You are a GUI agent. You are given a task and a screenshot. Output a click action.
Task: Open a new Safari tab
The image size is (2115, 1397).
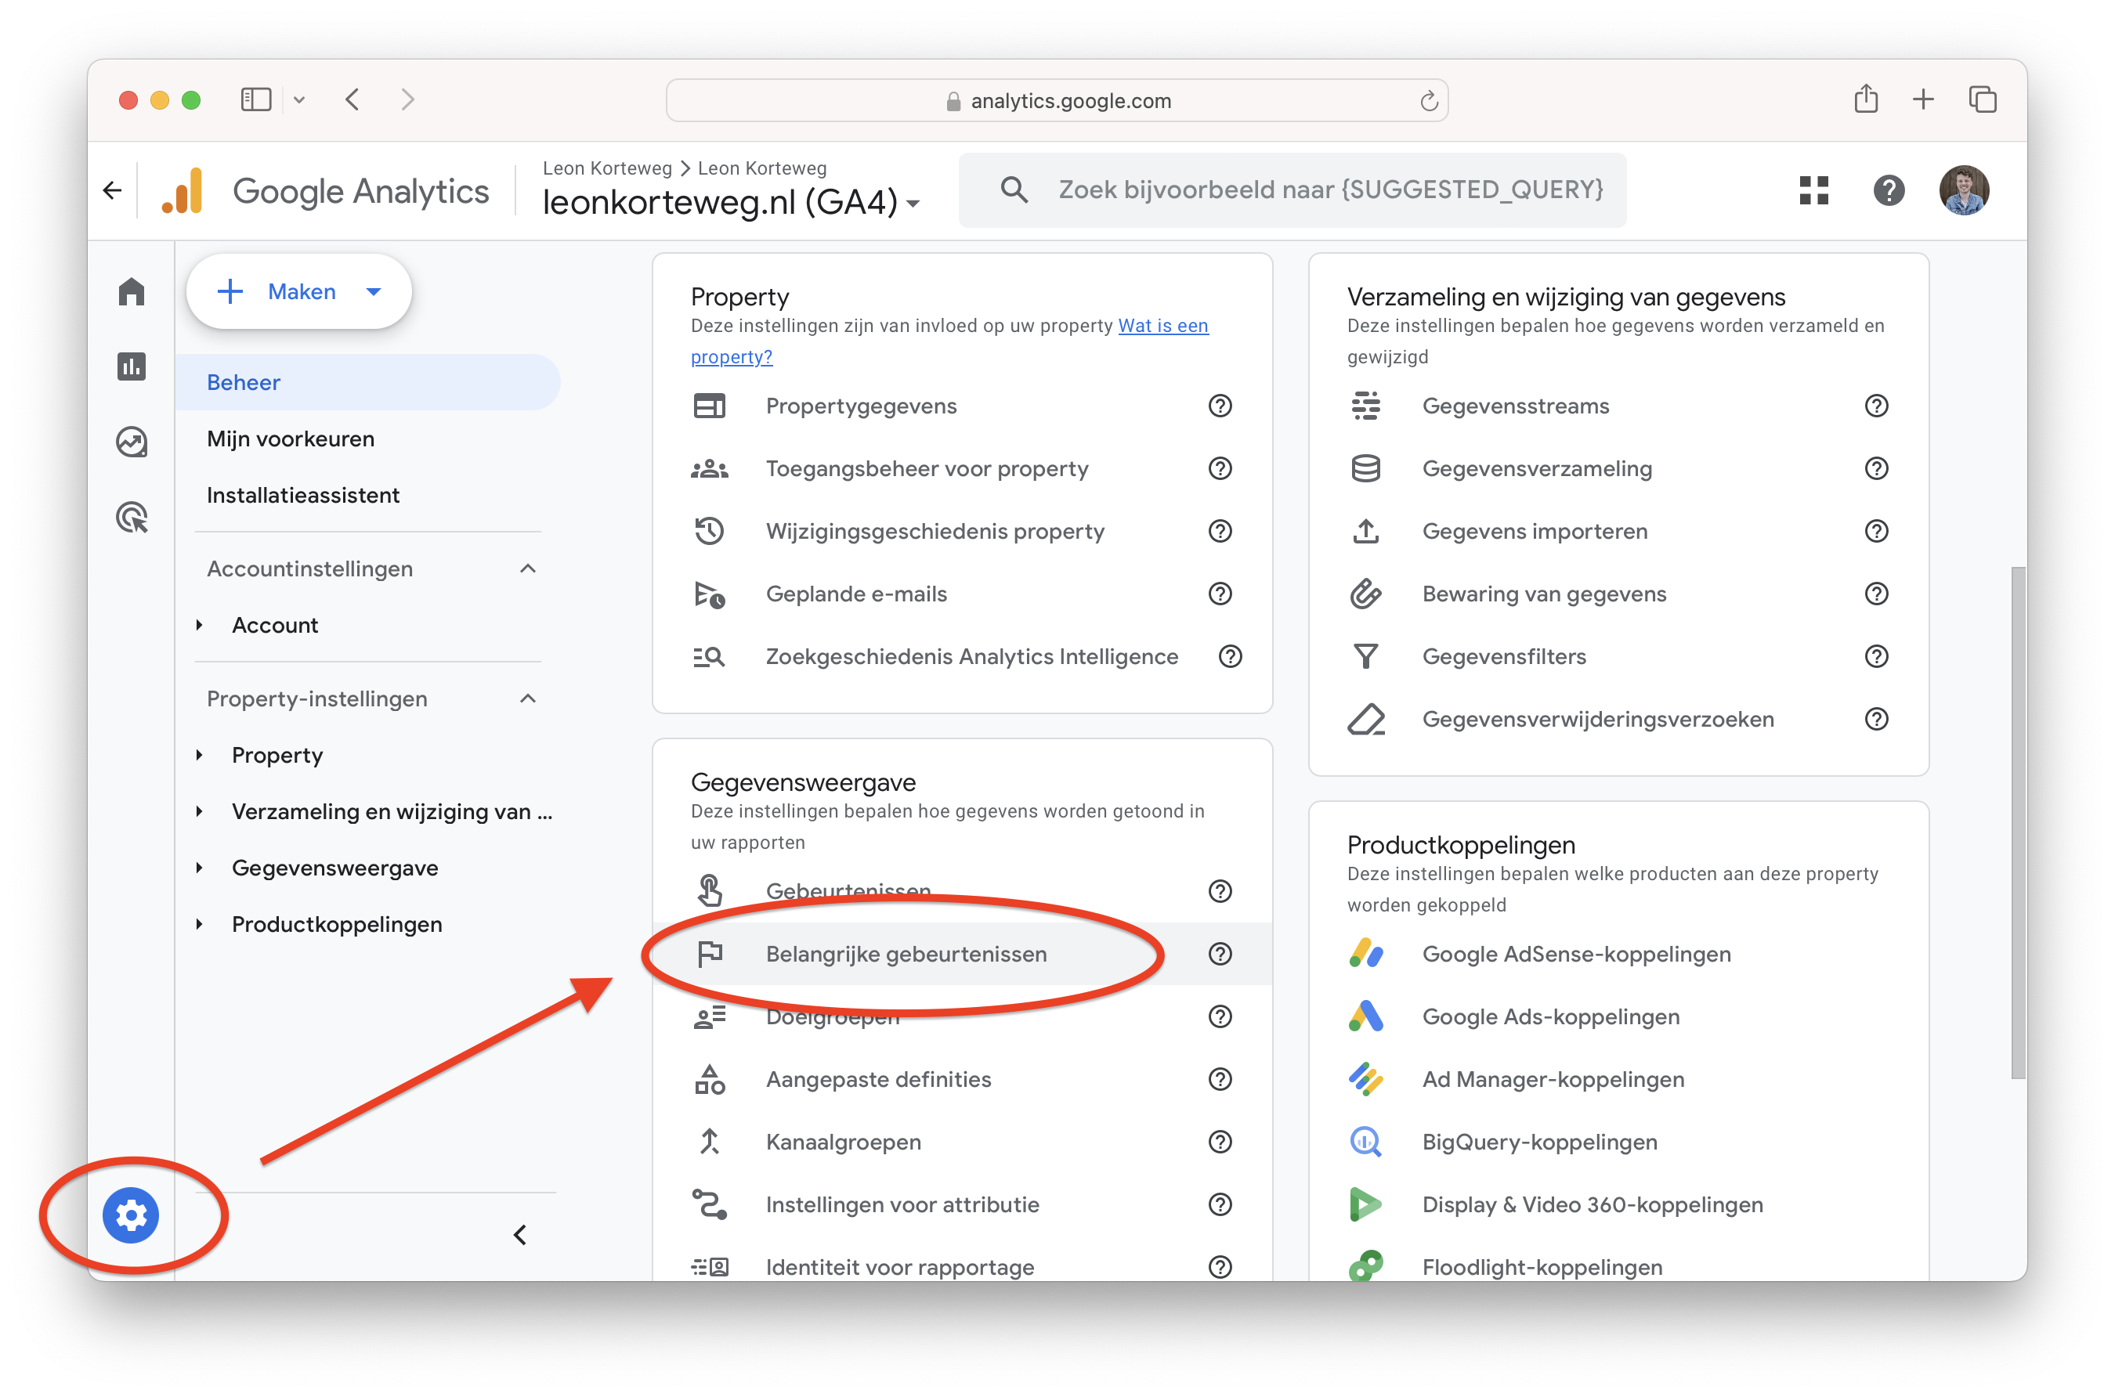point(1923,99)
